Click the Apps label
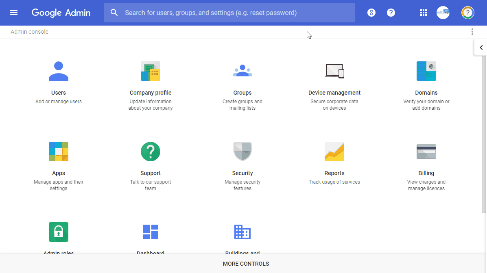 59,173
